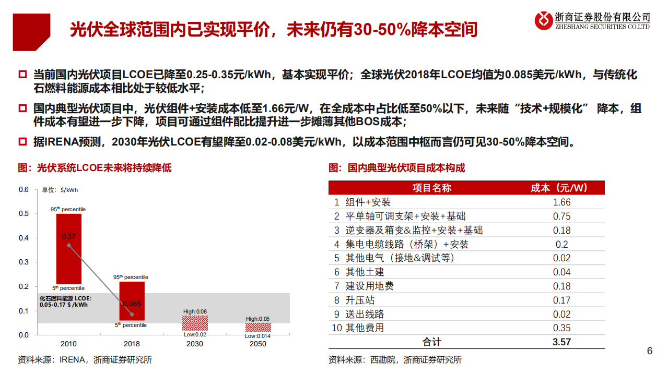Toggle the red checkbox before the first bullet paragraph
668x375 pixels.
(22, 74)
